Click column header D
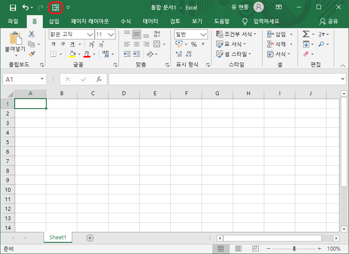 tap(124, 93)
